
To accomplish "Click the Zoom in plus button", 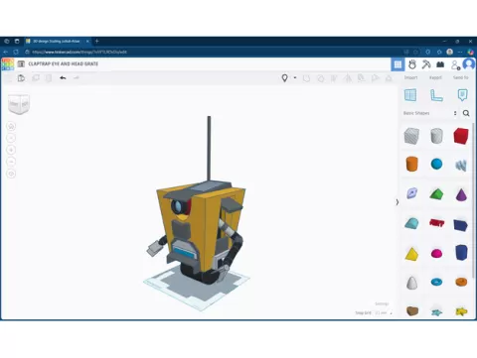I will click(x=11, y=150).
